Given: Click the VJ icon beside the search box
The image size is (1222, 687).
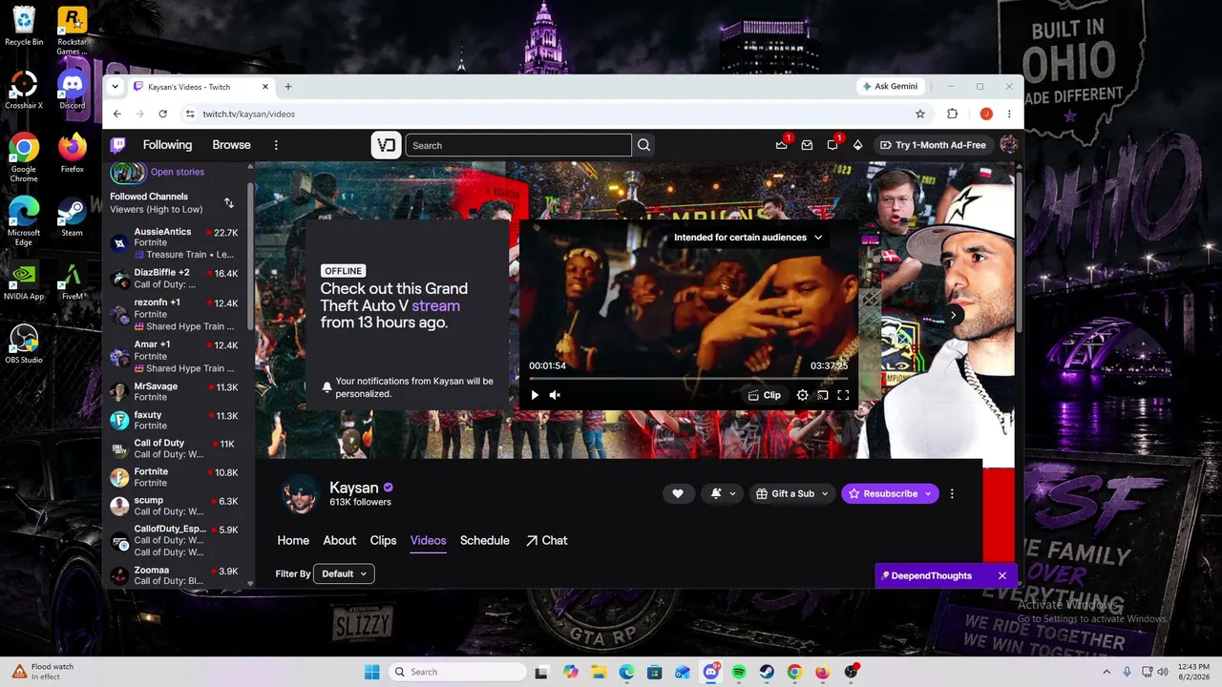Looking at the screenshot, I should coord(386,145).
